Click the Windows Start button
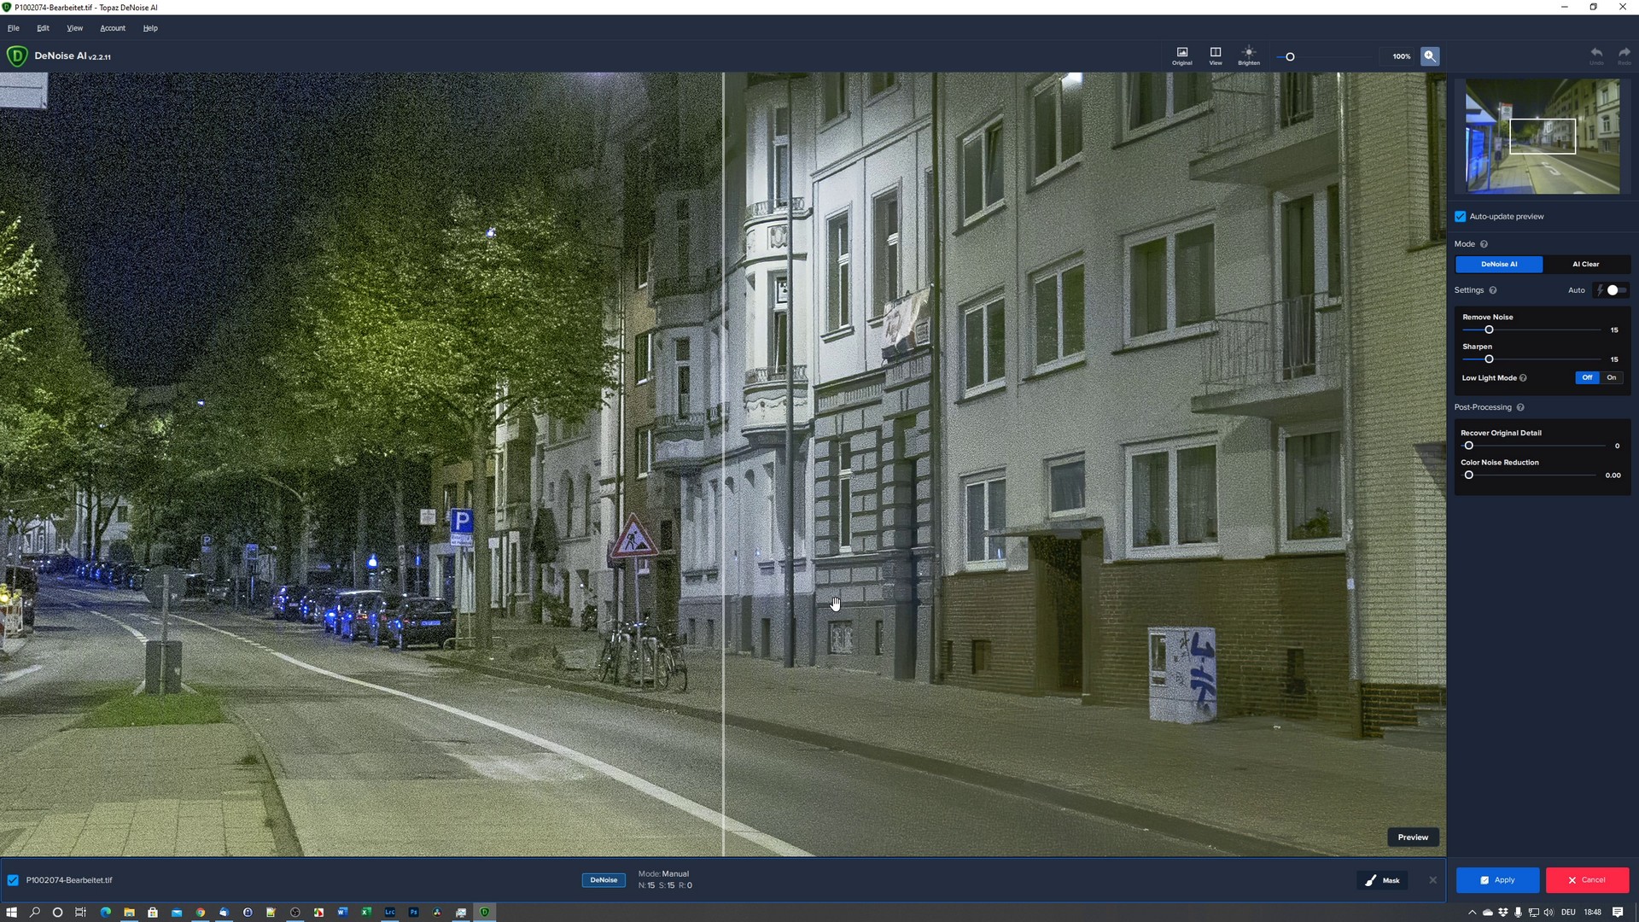 11,912
